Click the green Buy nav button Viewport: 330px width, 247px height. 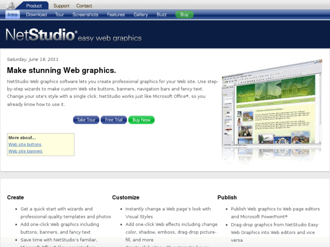(184, 15)
